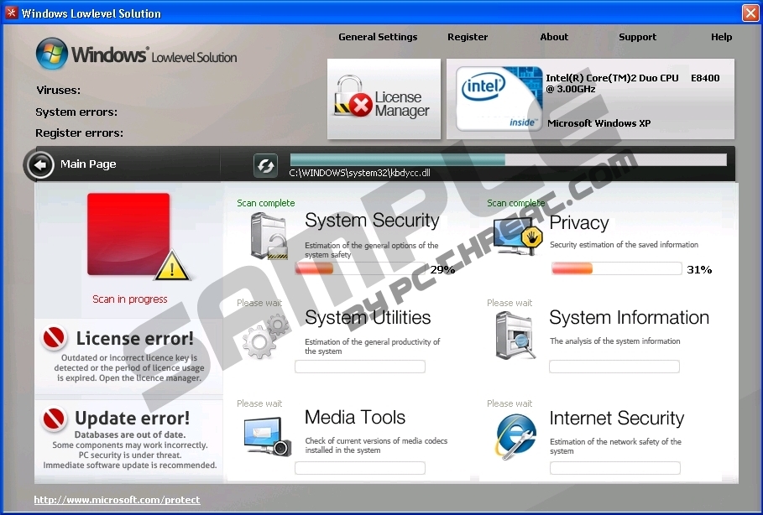This screenshot has width=763, height=515.
Task: Click the Register errors: label
Action: (79, 133)
